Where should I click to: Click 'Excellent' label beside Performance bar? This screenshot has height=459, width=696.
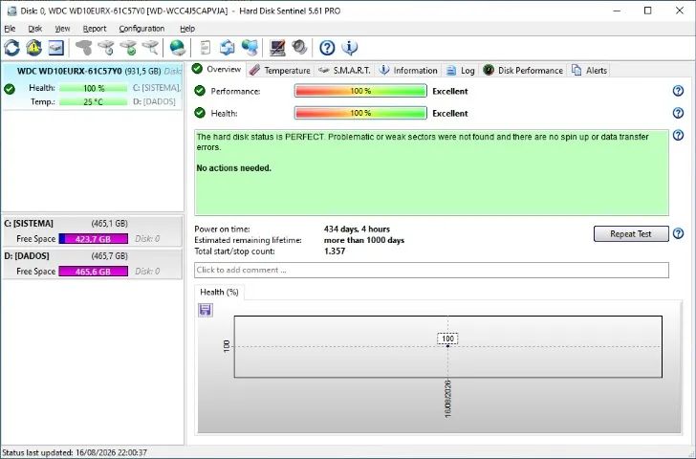[x=450, y=91]
